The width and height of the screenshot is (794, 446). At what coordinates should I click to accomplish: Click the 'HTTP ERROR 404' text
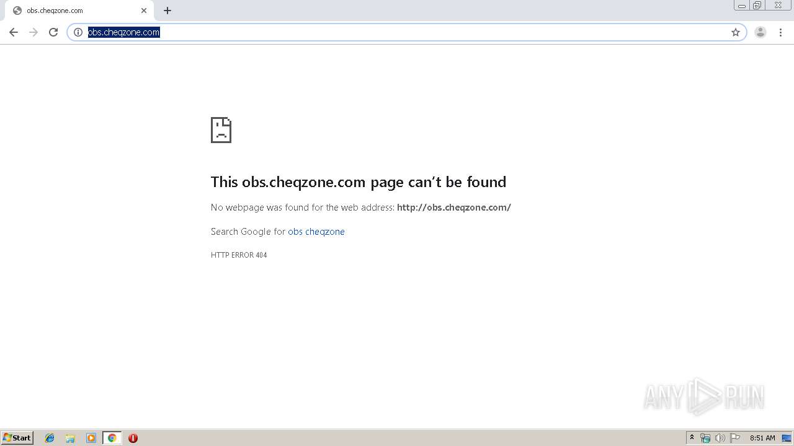pyautogui.click(x=239, y=255)
